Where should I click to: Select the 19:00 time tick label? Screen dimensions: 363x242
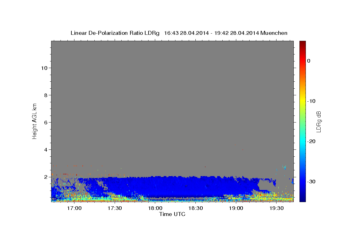coord(236,208)
